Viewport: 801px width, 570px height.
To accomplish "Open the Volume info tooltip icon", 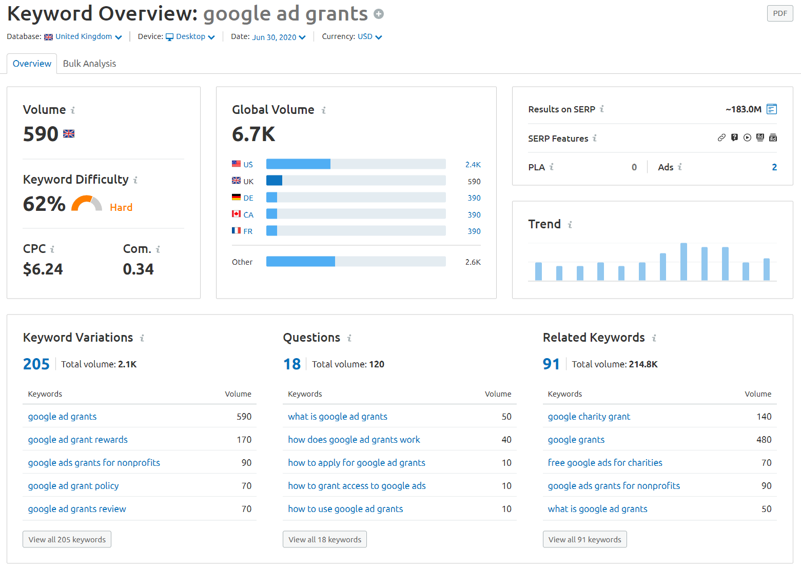I will [x=73, y=110].
